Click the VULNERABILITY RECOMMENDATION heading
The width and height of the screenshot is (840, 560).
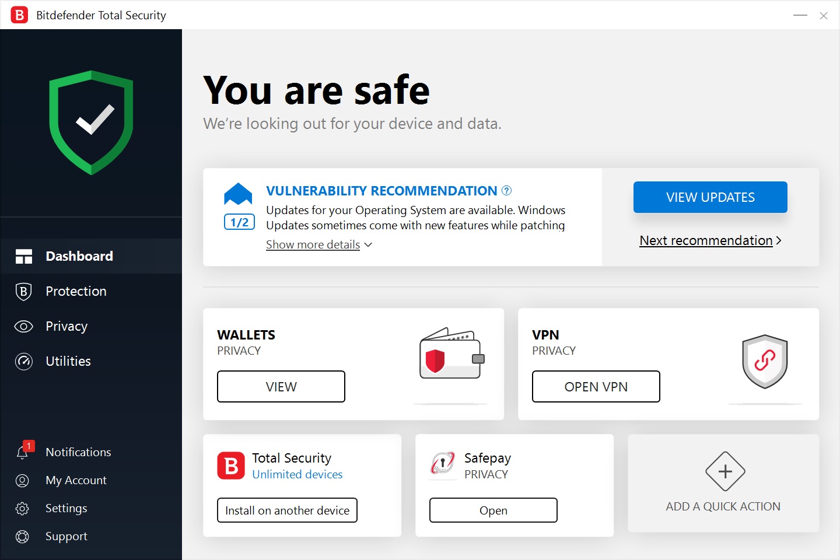point(381,191)
